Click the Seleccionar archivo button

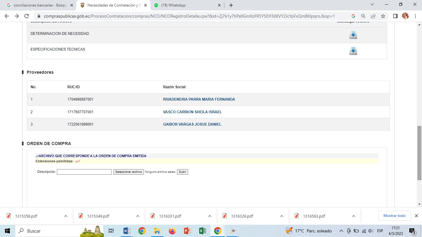(129, 172)
